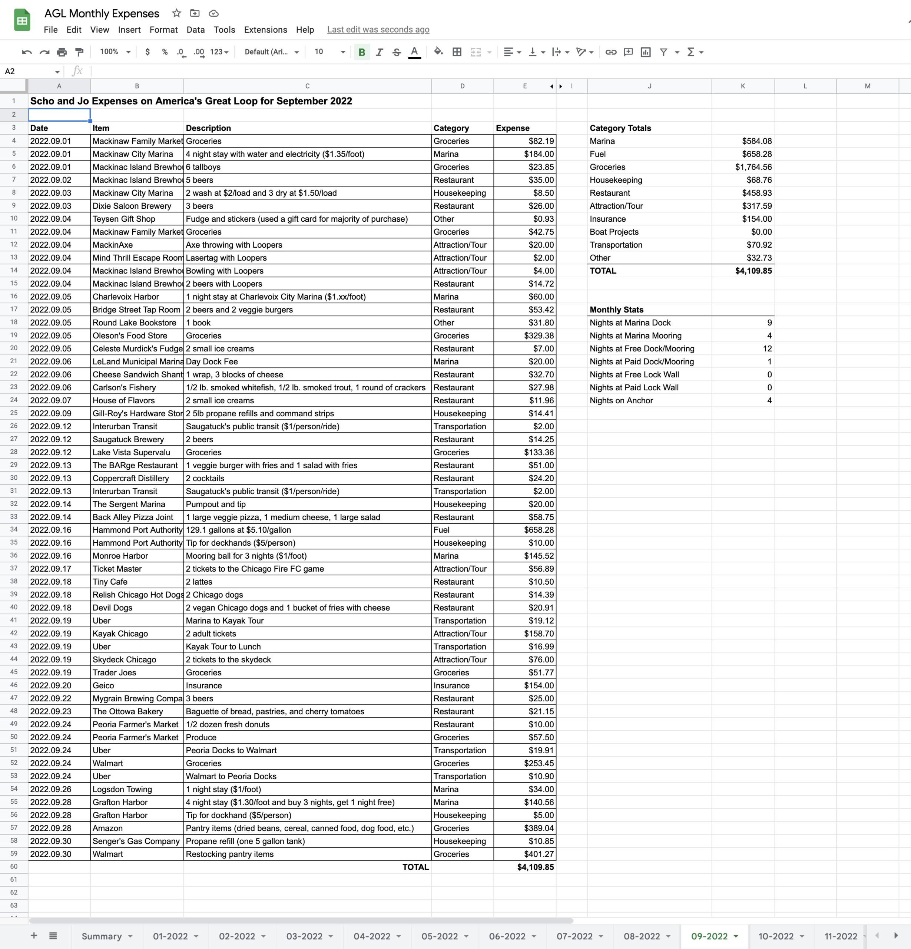This screenshot has width=911, height=949.
Task: Open the font size 10 dropdown
Action: tap(329, 52)
